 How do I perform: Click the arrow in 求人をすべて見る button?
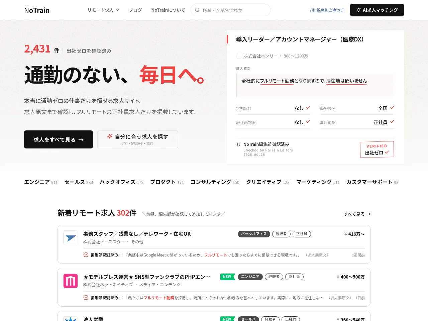[x=81, y=140]
